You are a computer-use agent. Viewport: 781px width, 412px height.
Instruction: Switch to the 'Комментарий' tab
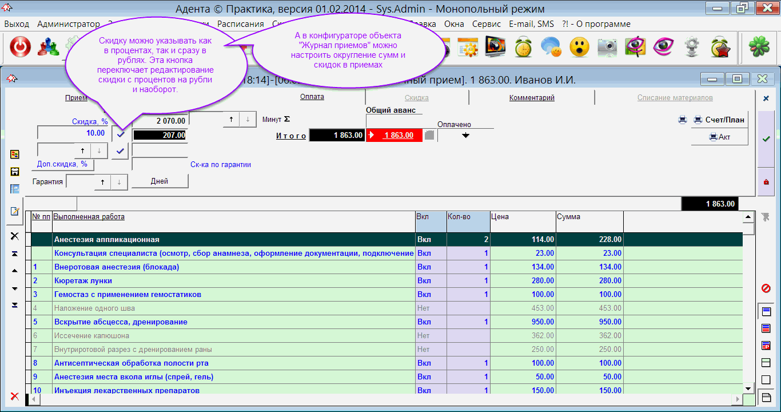pyautogui.click(x=532, y=98)
